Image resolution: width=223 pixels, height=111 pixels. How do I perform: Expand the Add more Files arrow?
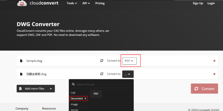pos(51,89)
